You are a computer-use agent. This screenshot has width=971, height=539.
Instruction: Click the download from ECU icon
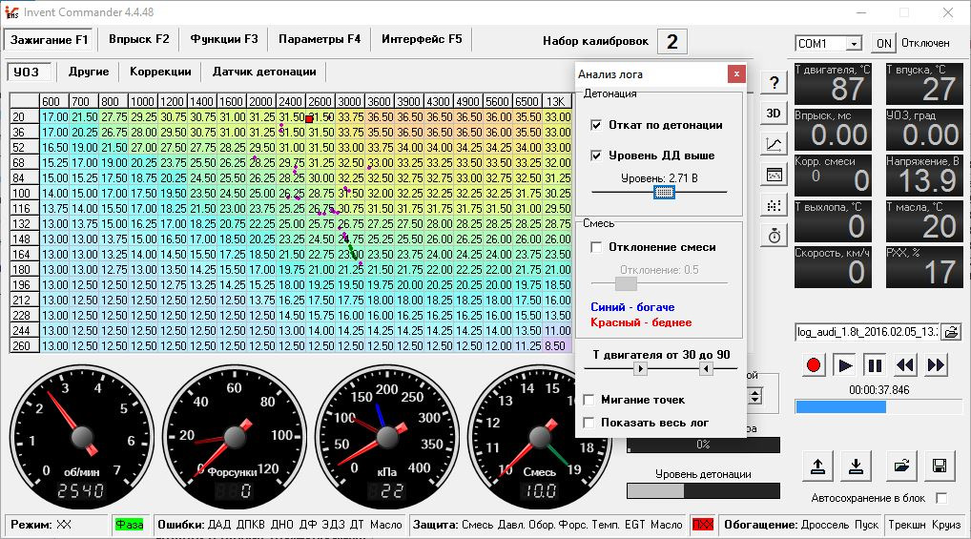857,466
